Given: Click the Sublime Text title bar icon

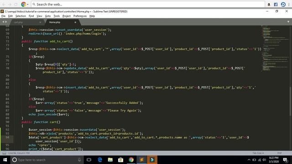Looking at the screenshot, I should [2, 11].
